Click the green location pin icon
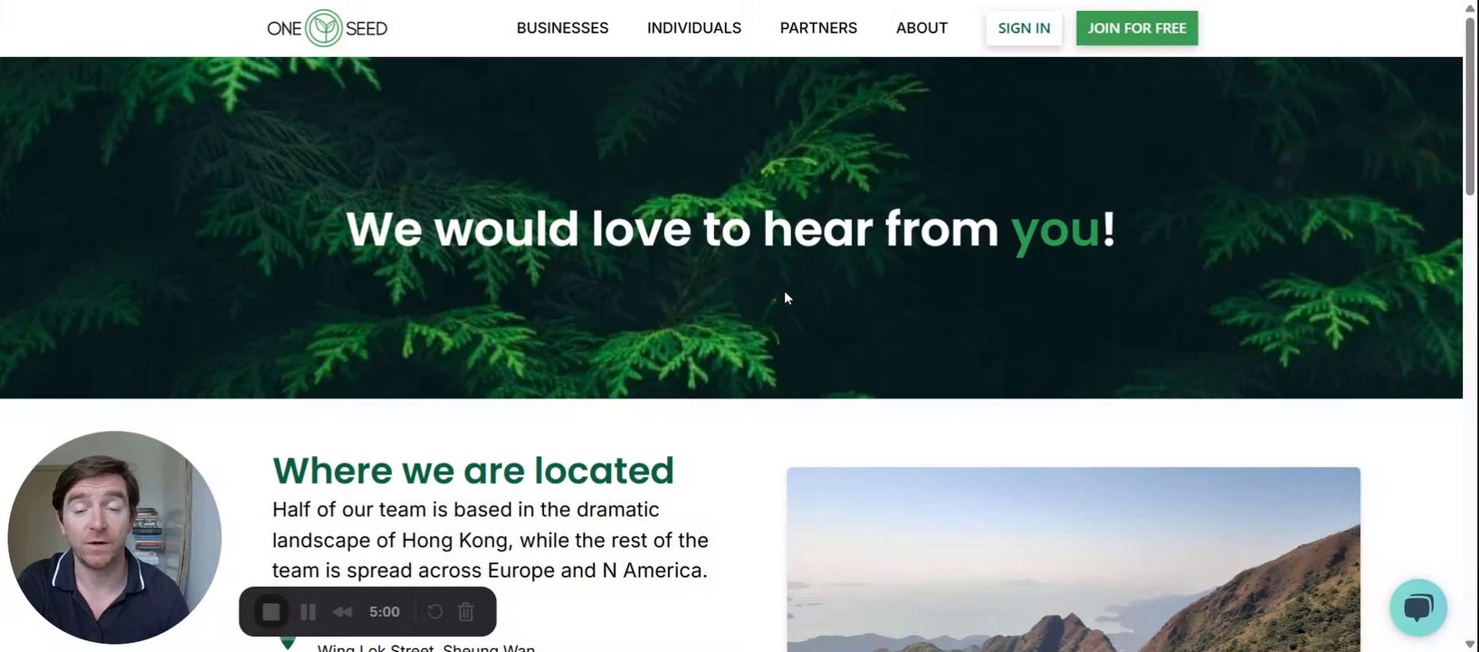This screenshot has width=1479, height=652. (x=288, y=643)
